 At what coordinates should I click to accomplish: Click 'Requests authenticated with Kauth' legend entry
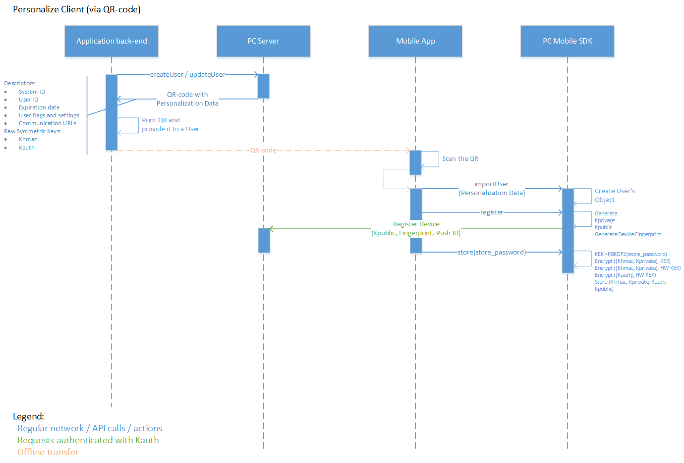pyautogui.click(x=88, y=440)
